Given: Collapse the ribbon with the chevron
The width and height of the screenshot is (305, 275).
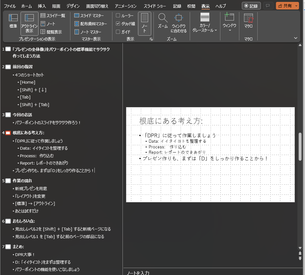Looking at the screenshot, I should click(296, 38).
